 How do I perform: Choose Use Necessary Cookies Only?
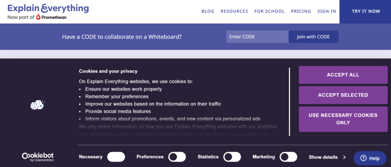click(343, 119)
